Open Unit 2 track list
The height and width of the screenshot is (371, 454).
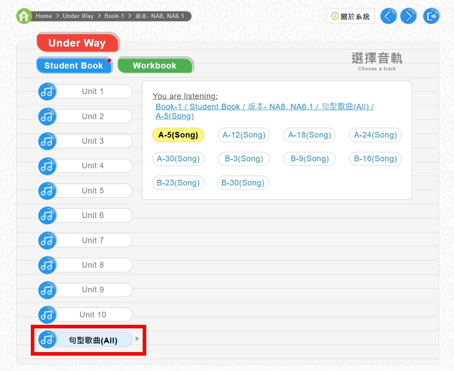[x=92, y=116]
